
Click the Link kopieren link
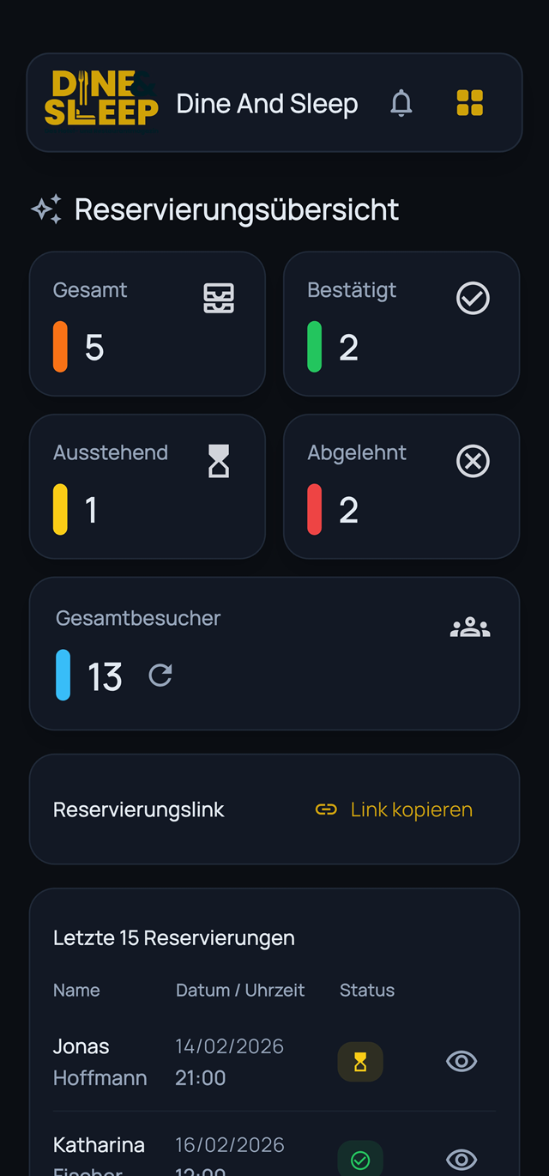(411, 809)
